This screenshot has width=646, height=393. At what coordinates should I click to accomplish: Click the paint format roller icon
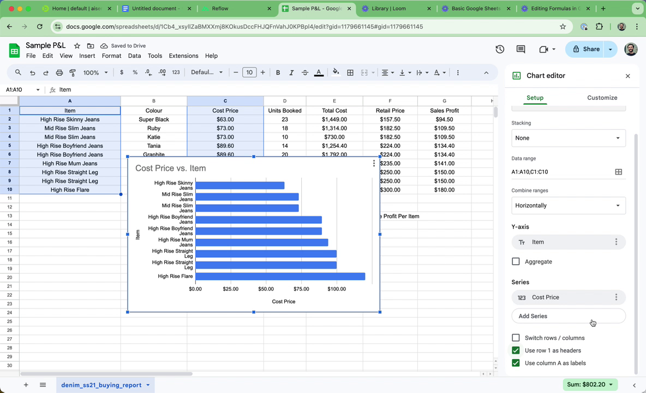[x=73, y=73]
